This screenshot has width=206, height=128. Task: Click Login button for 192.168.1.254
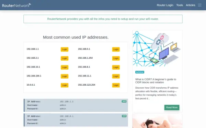116,58
